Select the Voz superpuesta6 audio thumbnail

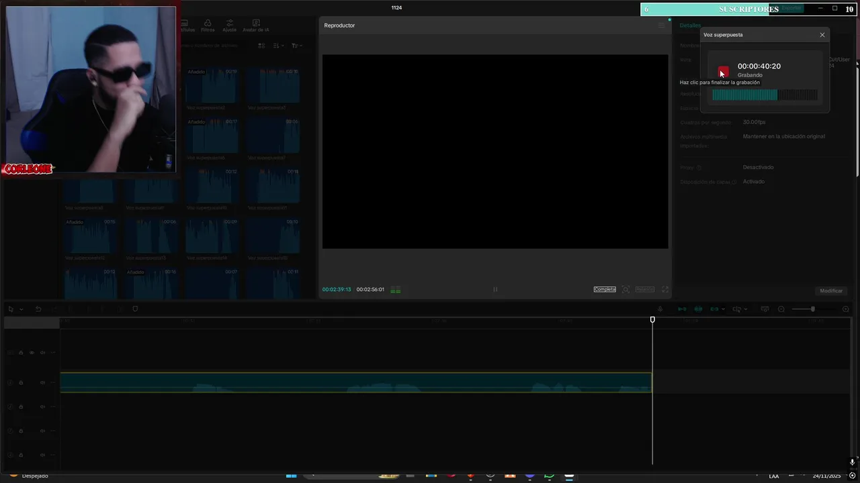point(212,136)
